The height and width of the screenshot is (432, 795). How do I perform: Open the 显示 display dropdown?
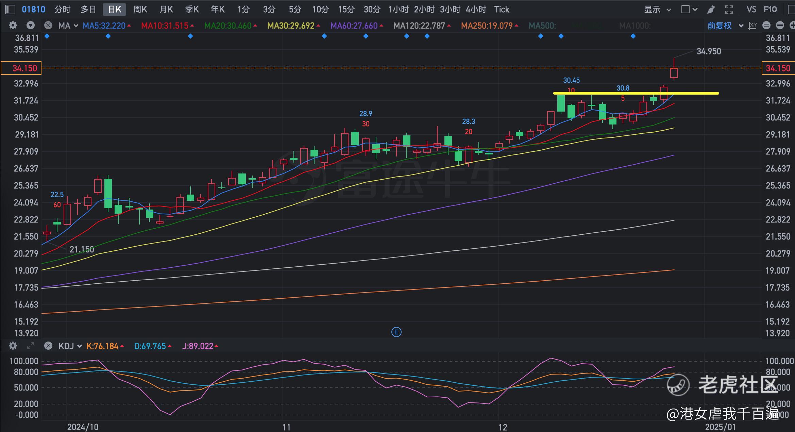pyautogui.click(x=658, y=10)
